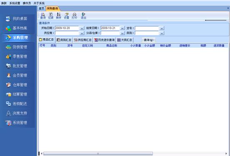Click the 自定义码 column header
Screen dimensions: 230x156
87,45
